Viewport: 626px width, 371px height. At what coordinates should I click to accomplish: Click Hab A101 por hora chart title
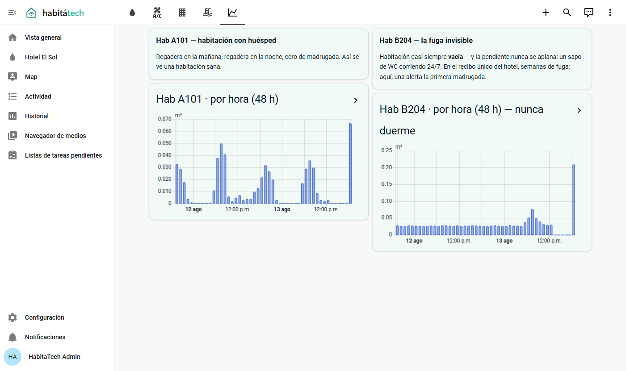pyautogui.click(x=217, y=99)
